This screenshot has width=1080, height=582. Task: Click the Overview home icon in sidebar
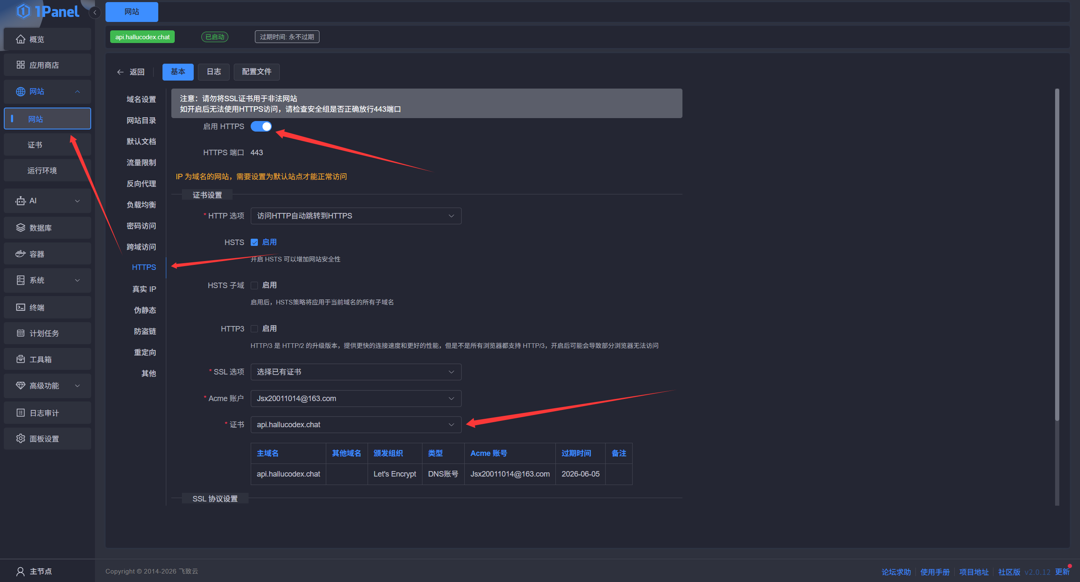click(20, 39)
